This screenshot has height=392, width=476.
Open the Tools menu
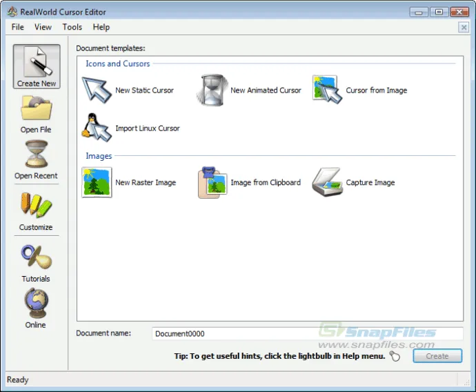pos(72,27)
